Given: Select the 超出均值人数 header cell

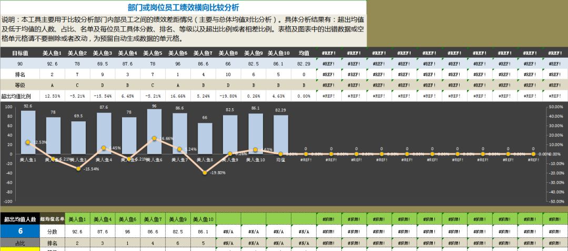Looking at the screenshot, I should coord(20,219).
